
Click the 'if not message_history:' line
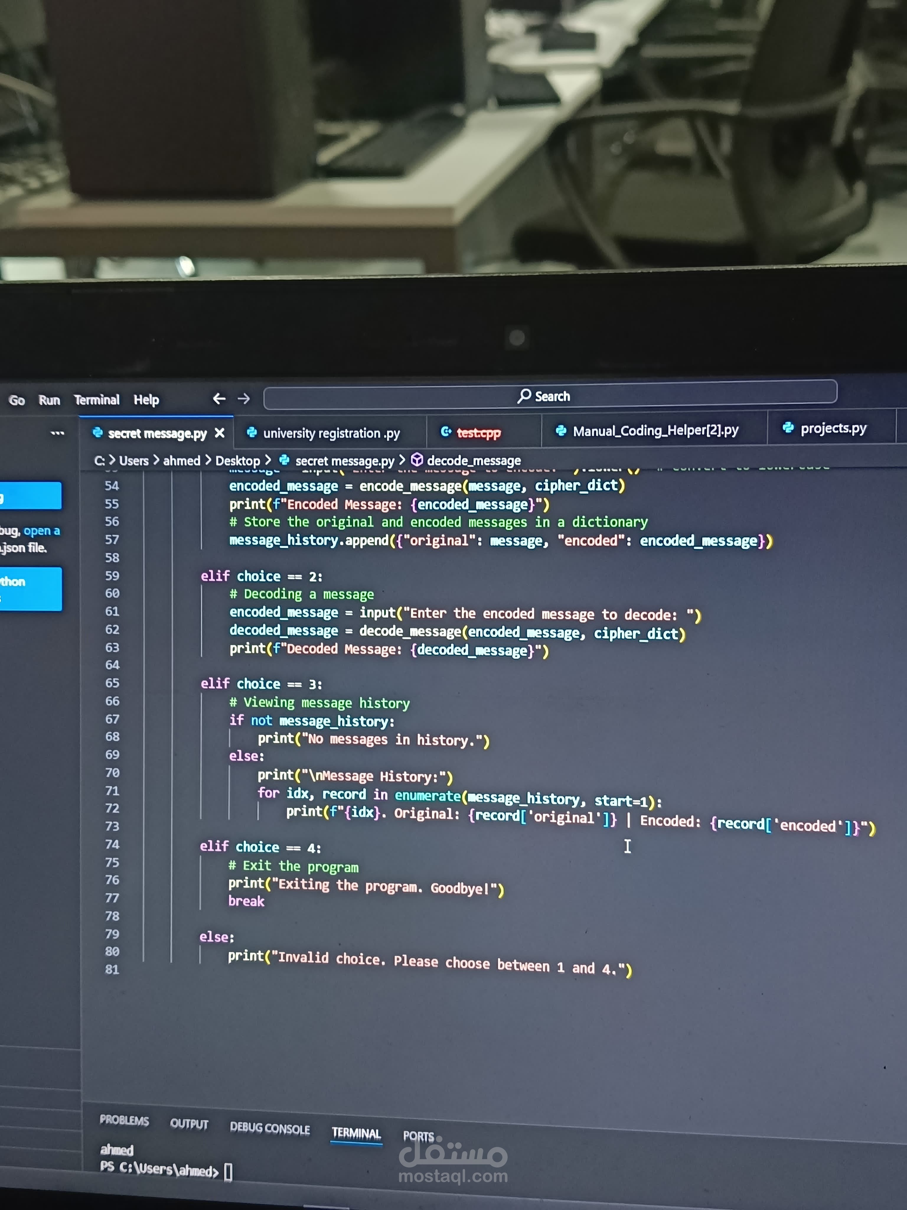coord(311,721)
